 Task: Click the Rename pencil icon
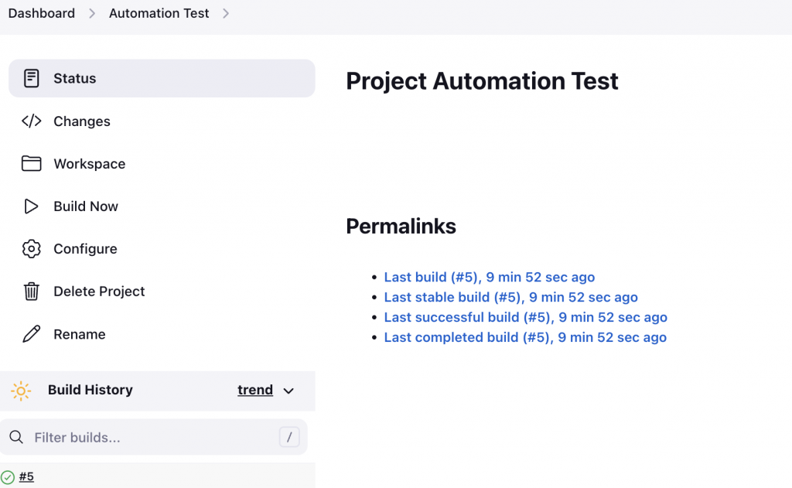pyautogui.click(x=31, y=334)
